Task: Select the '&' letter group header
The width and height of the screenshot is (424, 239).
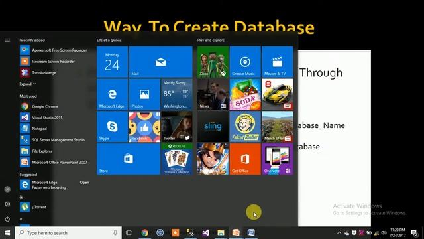Action: pos(21,197)
